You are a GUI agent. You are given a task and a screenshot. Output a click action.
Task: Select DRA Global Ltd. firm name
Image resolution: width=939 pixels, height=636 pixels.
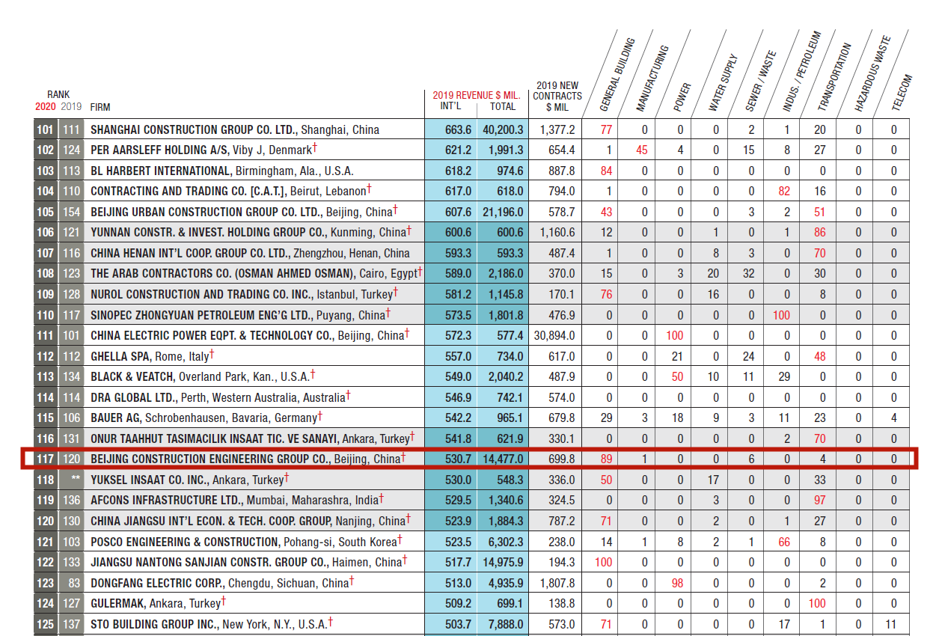click(134, 397)
